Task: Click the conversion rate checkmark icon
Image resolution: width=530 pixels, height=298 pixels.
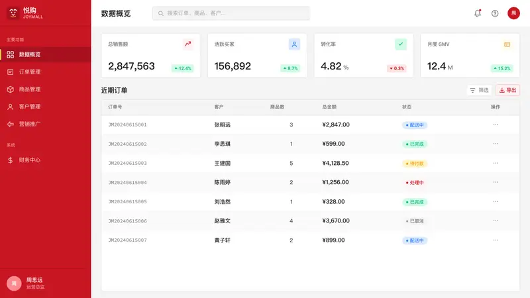Action: (x=401, y=44)
